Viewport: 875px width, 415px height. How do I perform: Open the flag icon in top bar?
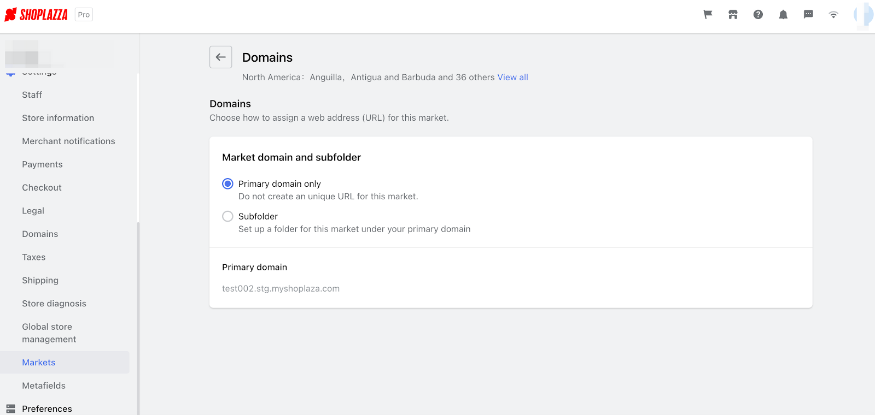tap(708, 15)
